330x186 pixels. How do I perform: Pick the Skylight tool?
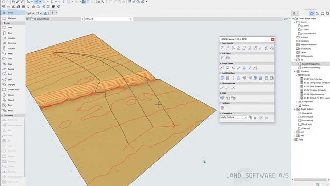(x=12, y=85)
